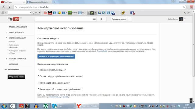Screen dimensions: 195x109
Task: Click the browser address bar
Action: (x=100, y=7)
